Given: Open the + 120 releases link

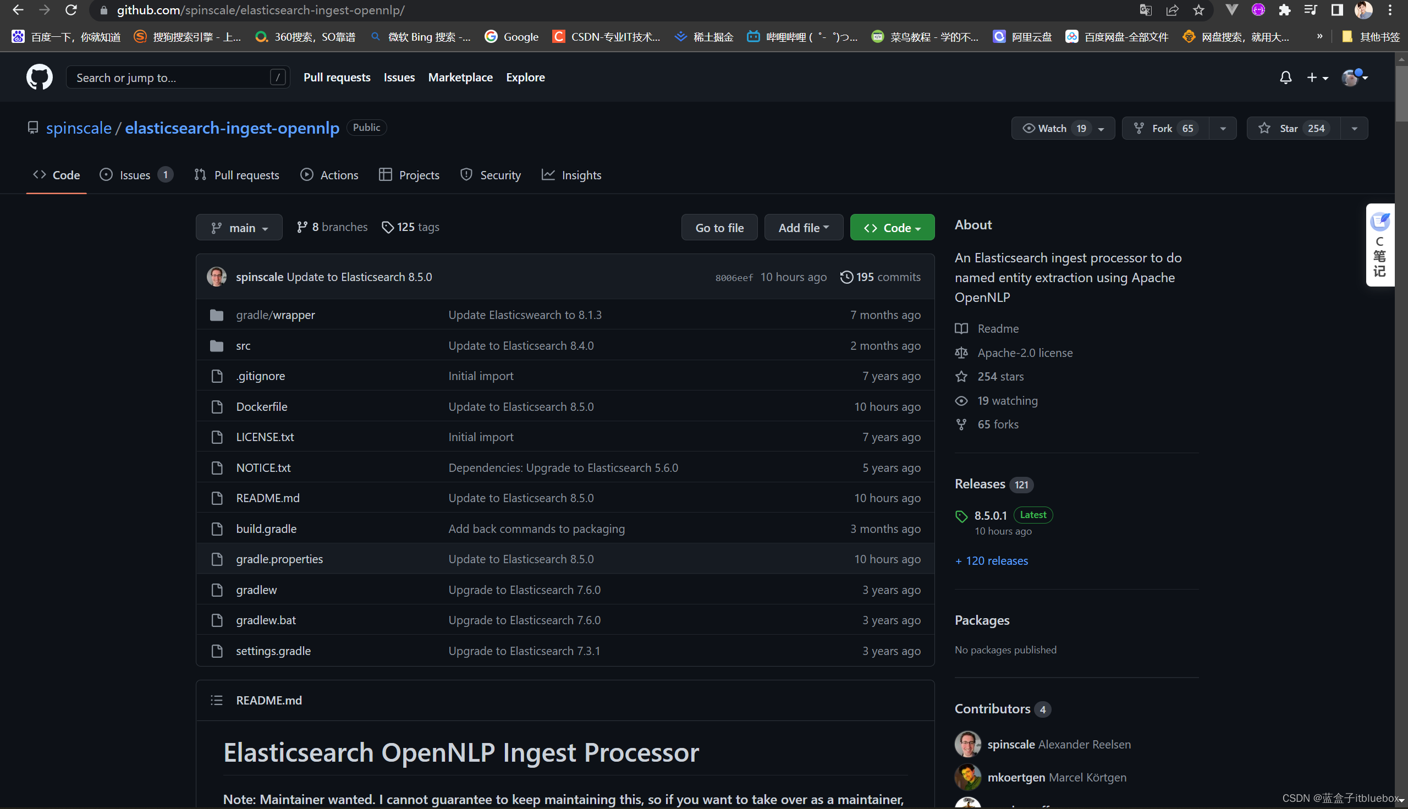Looking at the screenshot, I should tap(991, 560).
